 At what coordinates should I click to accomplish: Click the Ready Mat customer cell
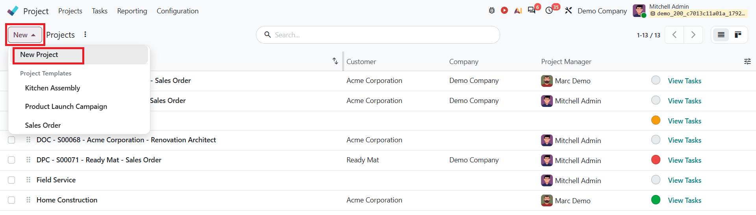(x=363, y=160)
